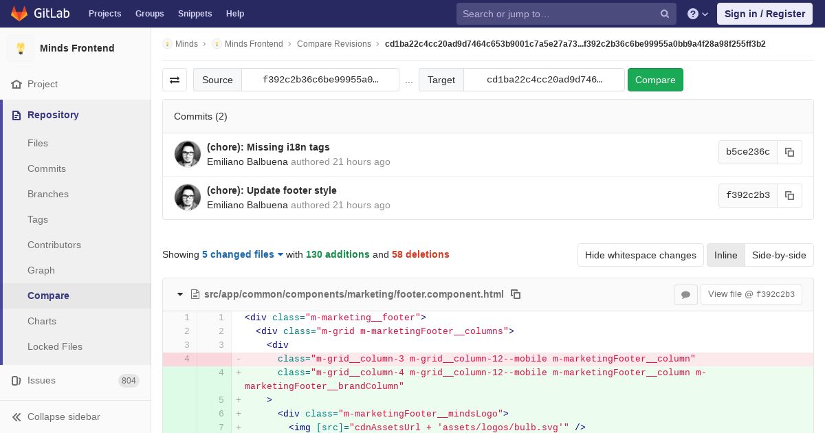Copy commit SHA f392c2b3
825x433 pixels.
coord(789,195)
